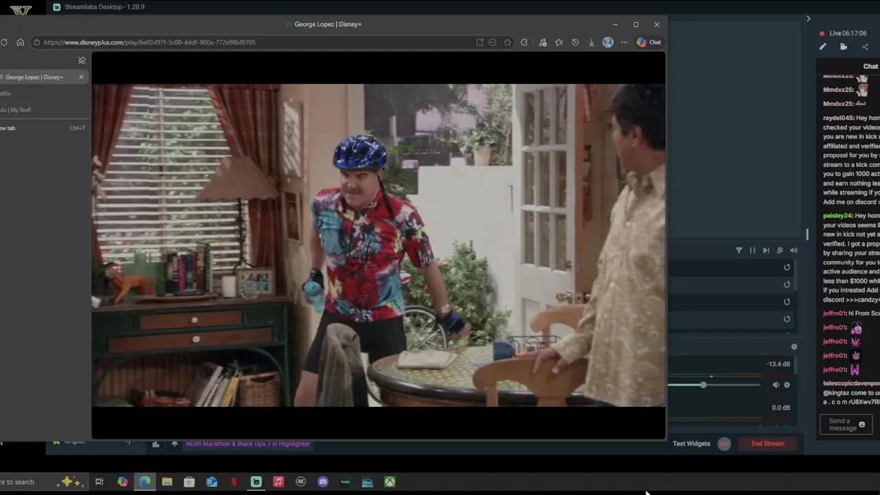Open Streamlabs from taskbar
The image size is (880, 495).
256,482
